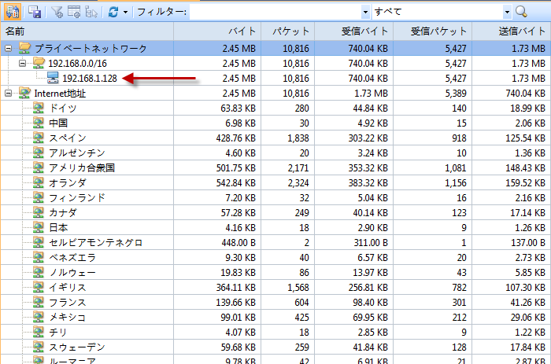Click the magnifier search icon
This screenshot has height=364, width=551.
pos(521,12)
